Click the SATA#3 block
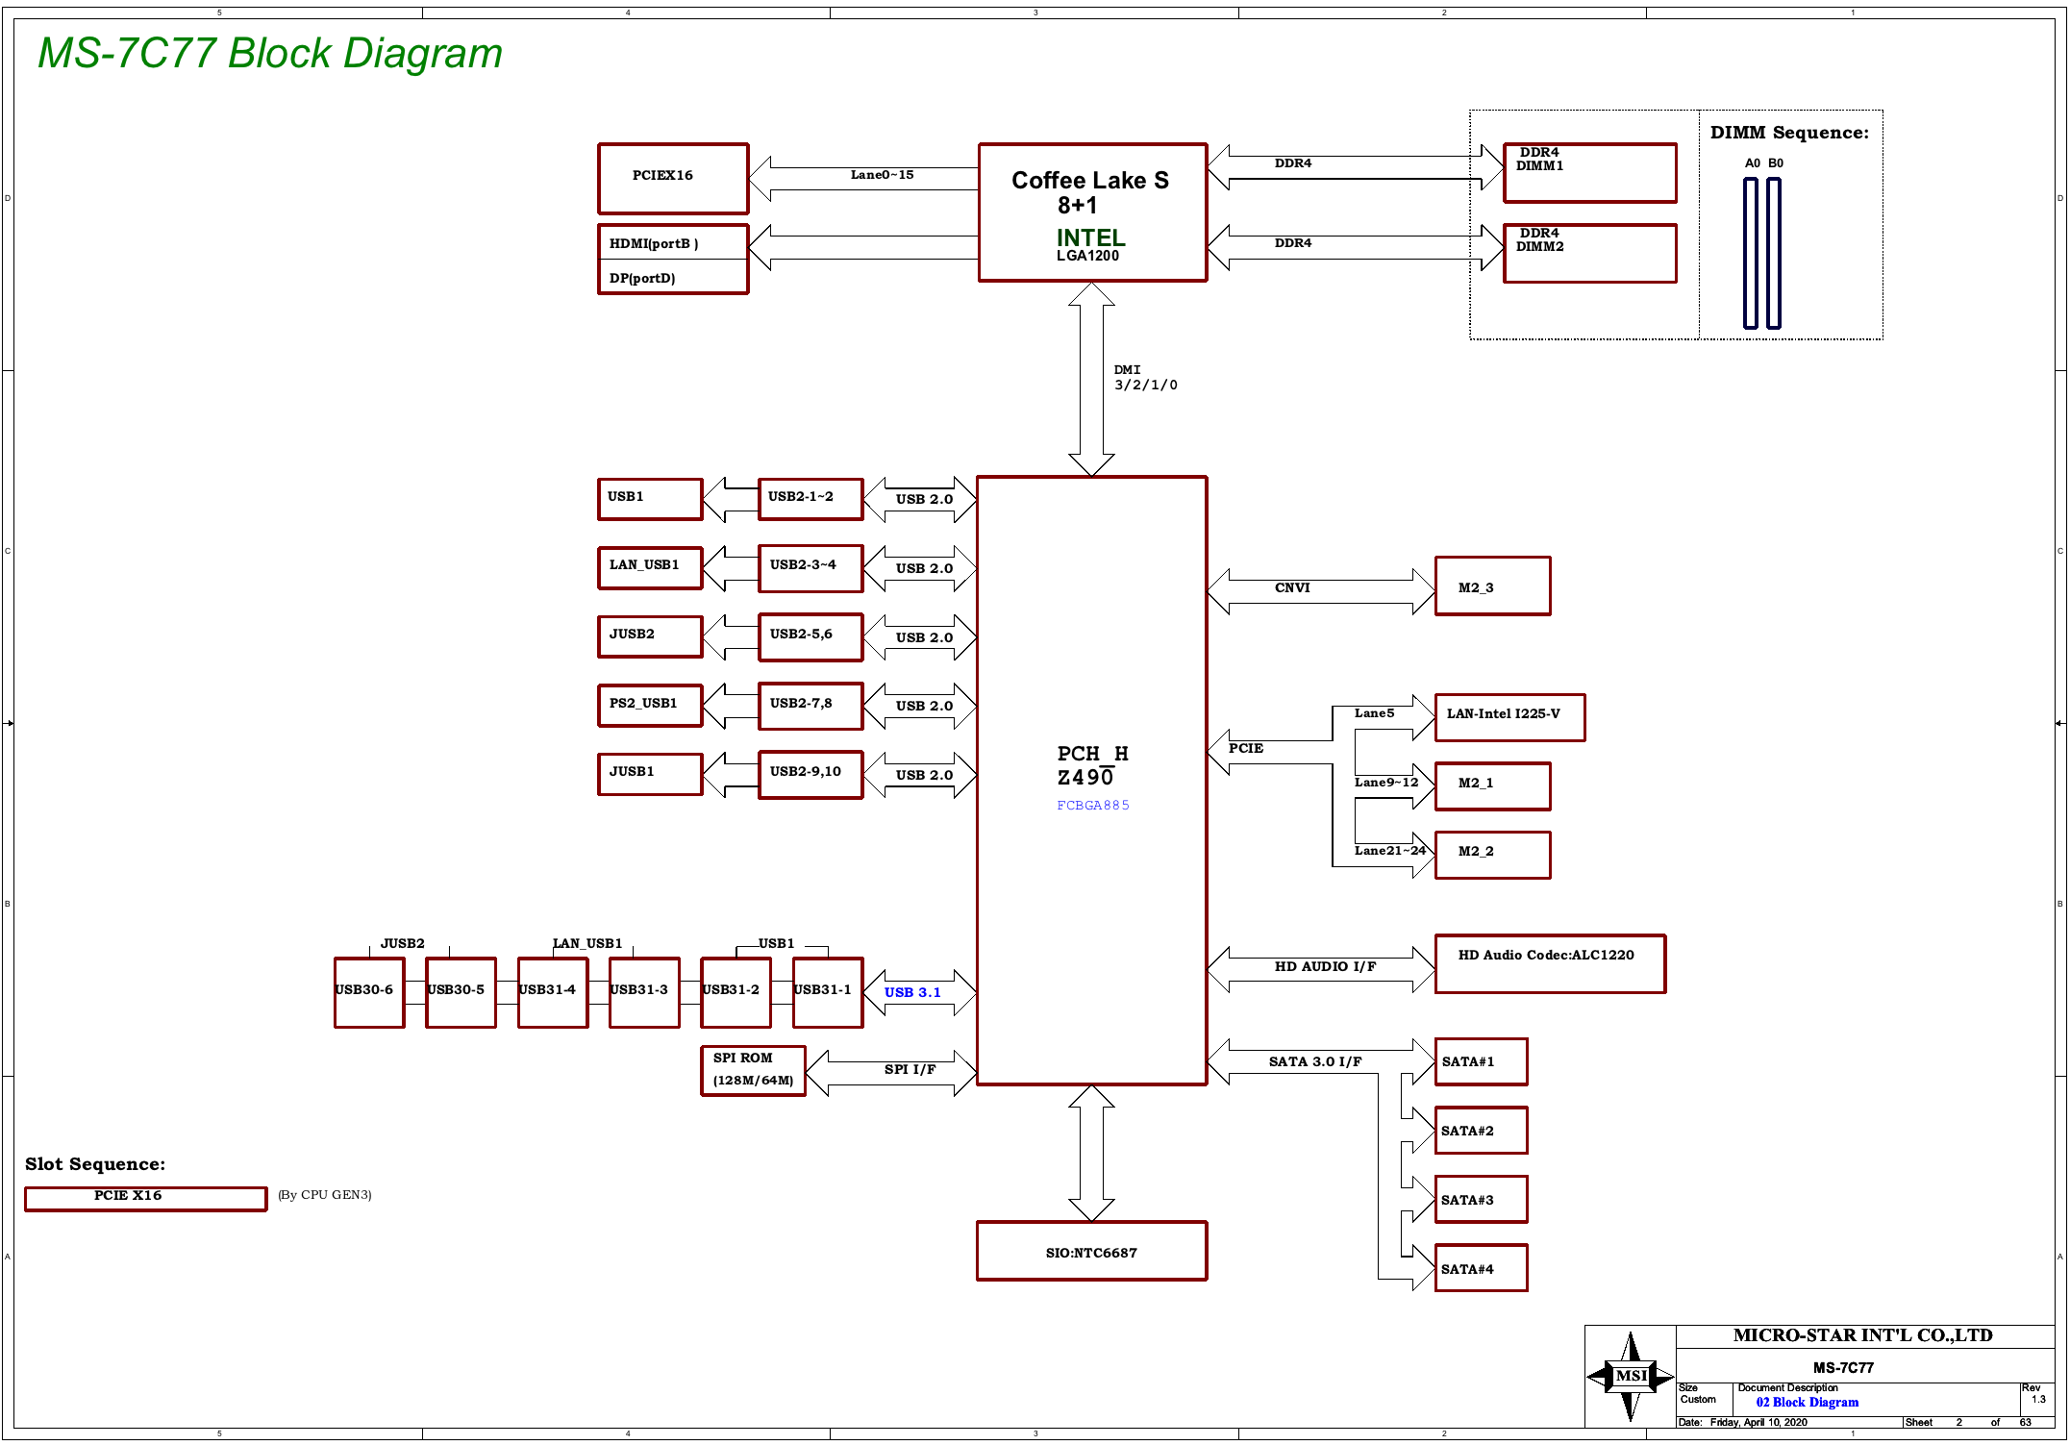This screenshot has height=1445, width=2070. tap(1481, 1199)
